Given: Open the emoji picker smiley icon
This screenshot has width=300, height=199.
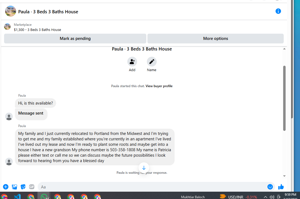Looking at the screenshot, I should 270,187.
